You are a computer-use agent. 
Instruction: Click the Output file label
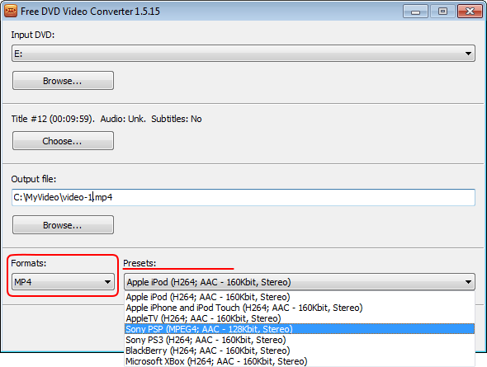point(34,179)
